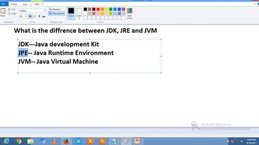This screenshot has width=259, height=145.
Task: Select Opaque background option
Action: [55, 9]
